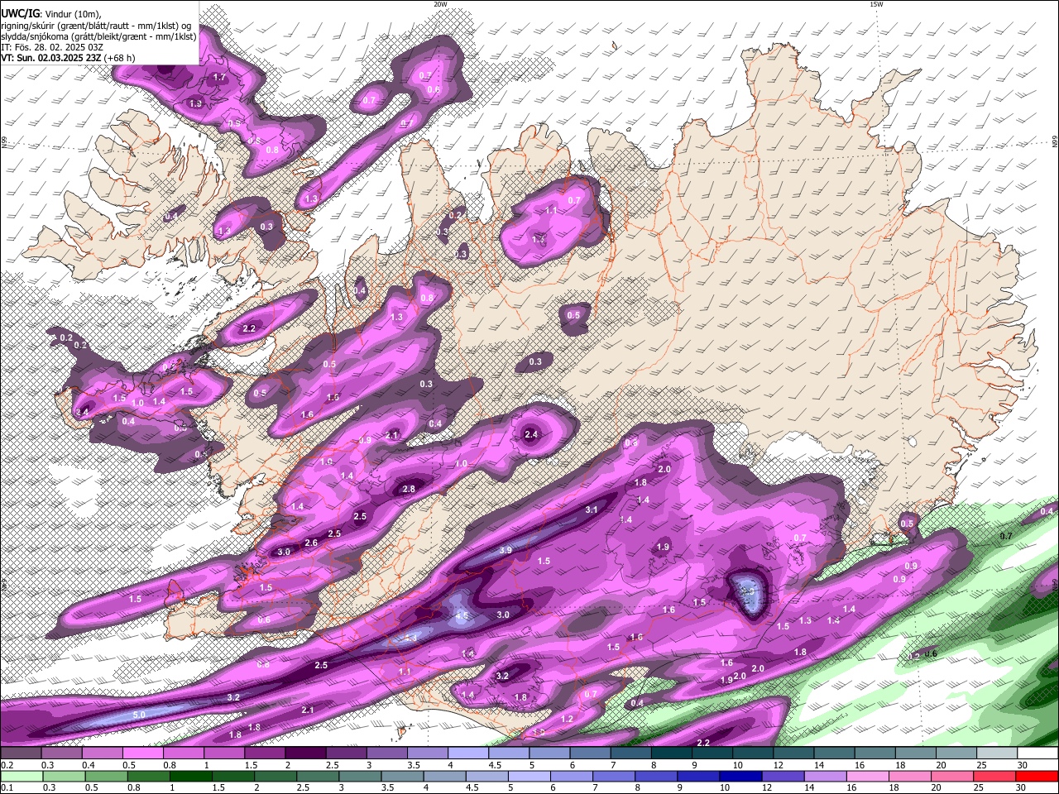The height and width of the screenshot is (794, 1059).
Task: Click the 'slydda/snjókoma' description line
Action: 98,36
